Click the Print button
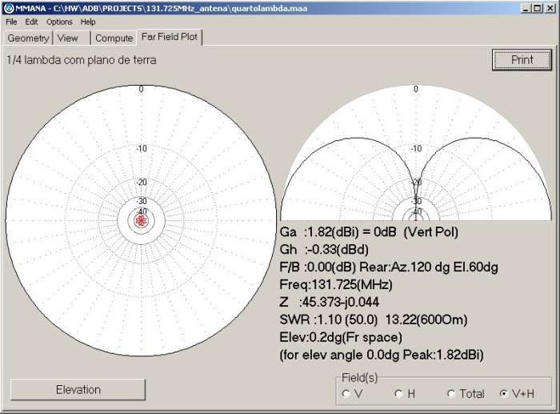 (x=522, y=60)
